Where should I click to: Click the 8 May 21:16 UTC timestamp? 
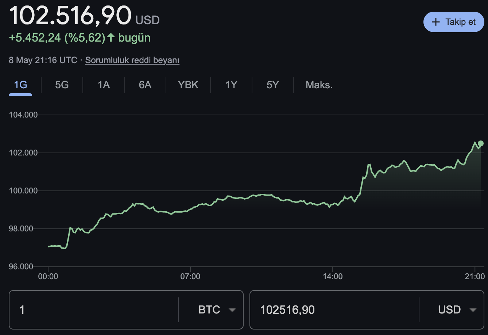point(43,60)
